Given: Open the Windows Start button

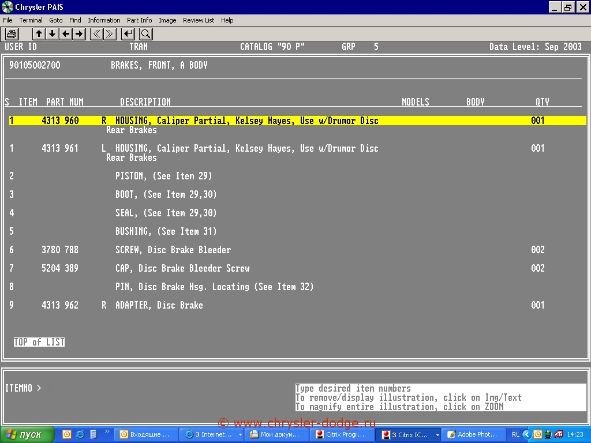Looking at the screenshot, I should [27, 435].
